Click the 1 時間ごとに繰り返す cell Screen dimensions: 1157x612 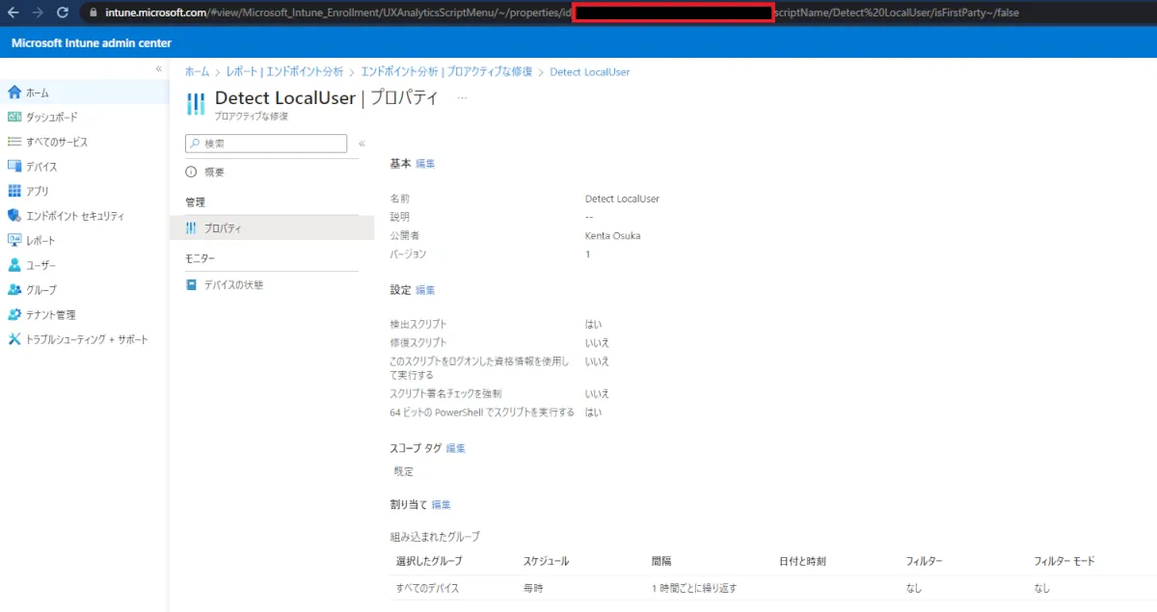pos(694,588)
